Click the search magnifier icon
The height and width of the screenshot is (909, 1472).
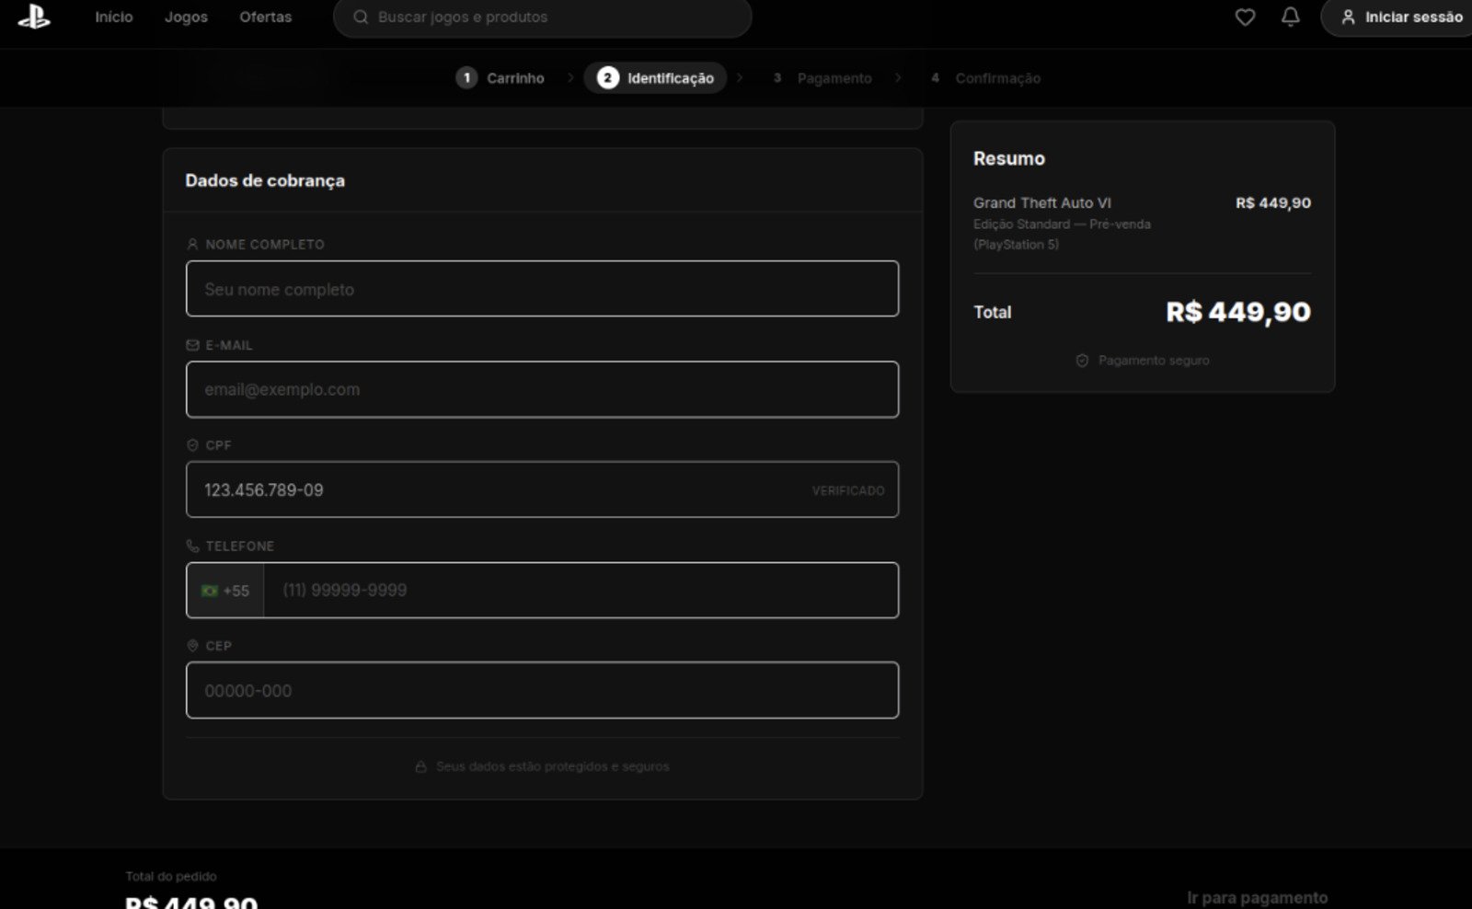tap(361, 17)
